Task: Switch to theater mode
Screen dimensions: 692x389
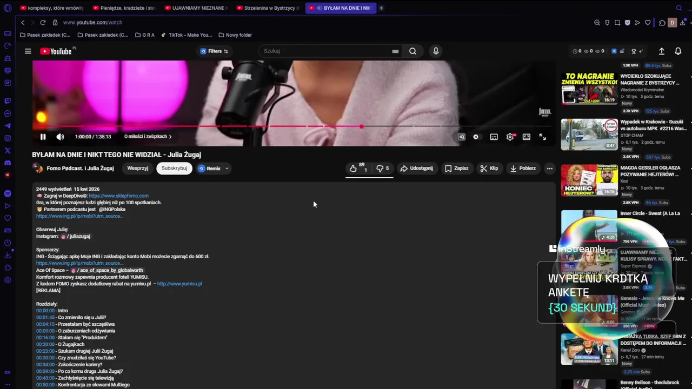Action: [x=526, y=137]
